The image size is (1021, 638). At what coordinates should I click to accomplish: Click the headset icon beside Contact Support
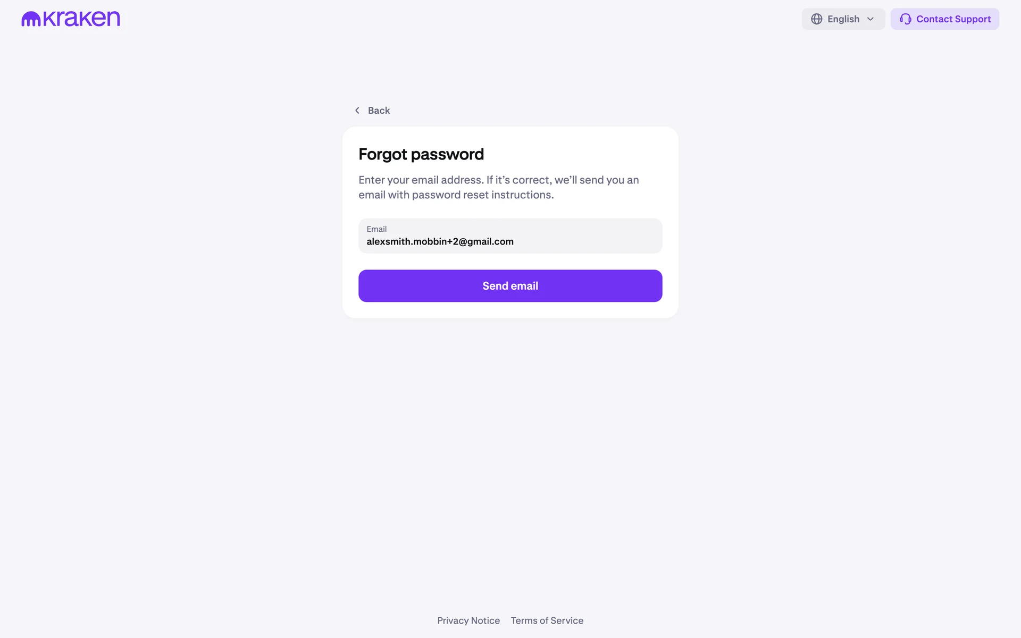tap(905, 19)
